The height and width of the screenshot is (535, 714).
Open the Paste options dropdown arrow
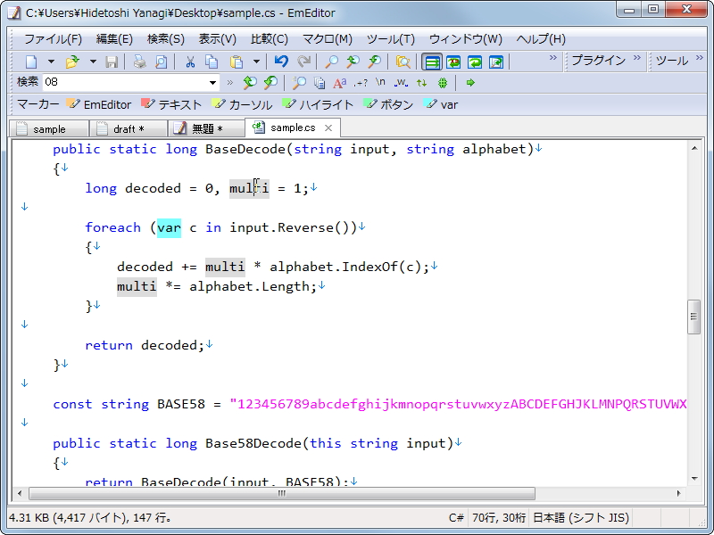pyautogui.click(x=256, y=62)
